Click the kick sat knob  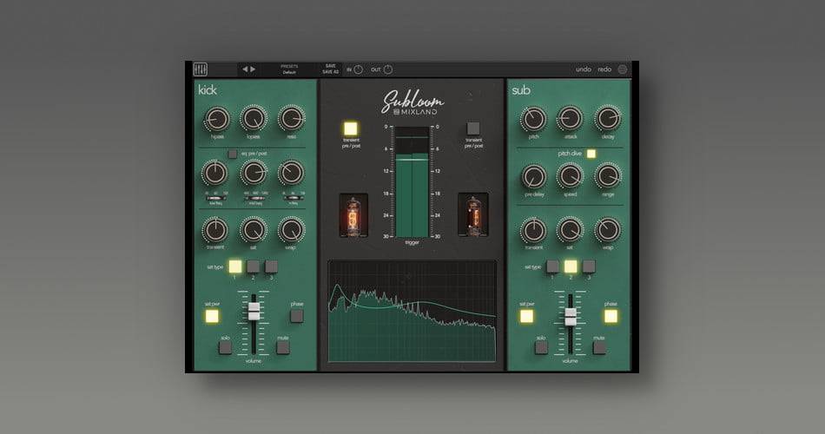pyautogui.click(x=254, y=230)
